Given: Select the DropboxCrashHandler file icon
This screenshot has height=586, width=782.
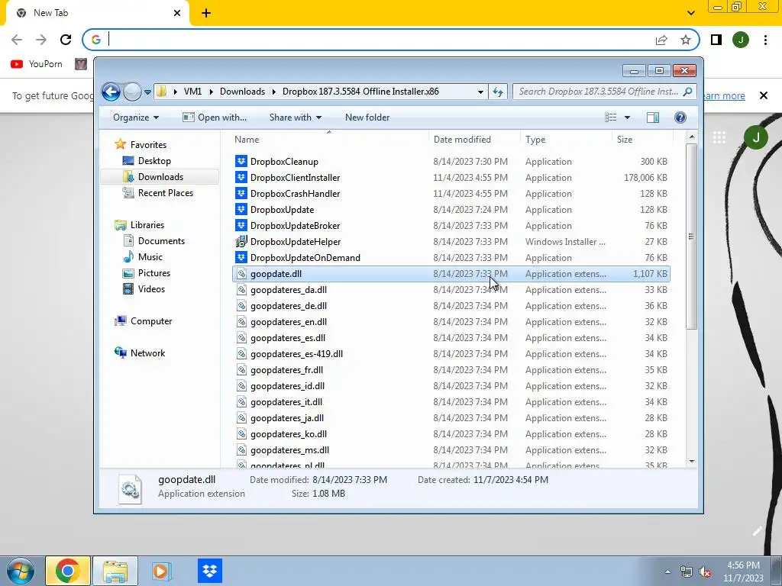Looking at the screenshot, I should tap(241, 193).
